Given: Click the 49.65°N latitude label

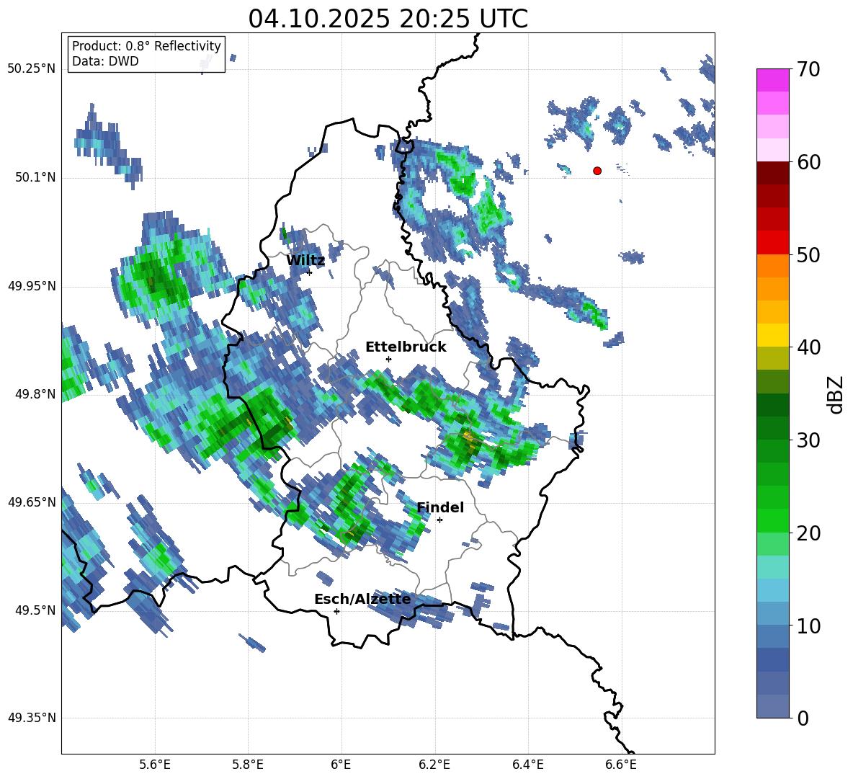Looking at the screenshot, I should coord(32,502).
